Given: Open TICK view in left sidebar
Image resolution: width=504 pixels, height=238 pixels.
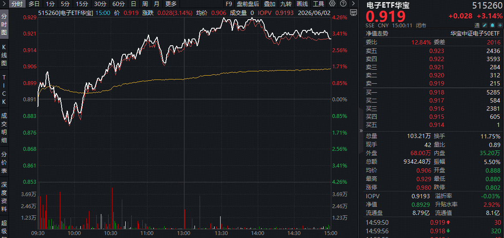Looking at the screenshot, I should click(x=4, y=90).
